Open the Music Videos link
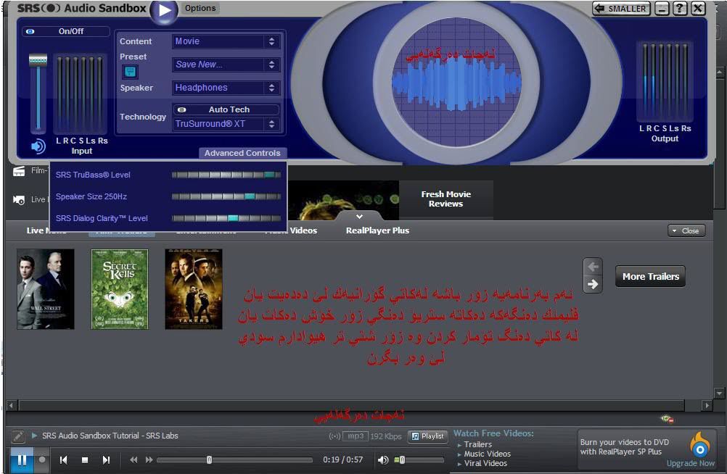The image size is (727, 474). click(x=488, y=454)
